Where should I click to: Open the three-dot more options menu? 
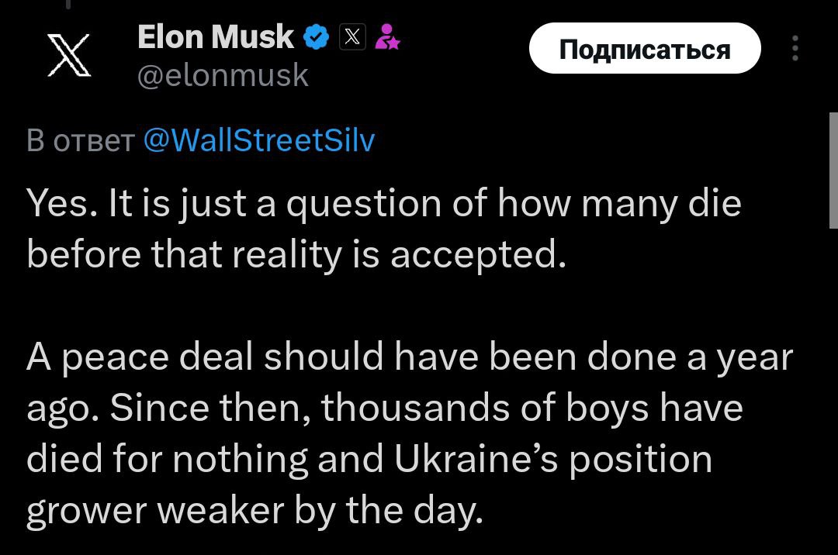click(x=795, y=49)
